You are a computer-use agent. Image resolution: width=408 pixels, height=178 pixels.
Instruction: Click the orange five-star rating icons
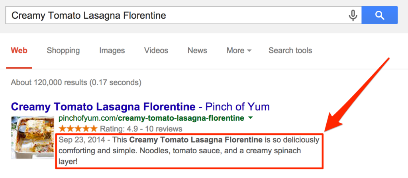pos(78,129)
